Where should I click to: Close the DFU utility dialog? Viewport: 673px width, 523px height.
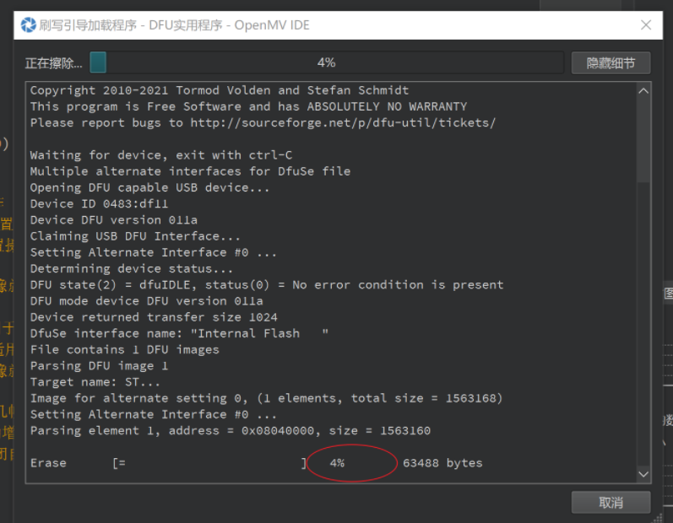[x=646, y=24]
